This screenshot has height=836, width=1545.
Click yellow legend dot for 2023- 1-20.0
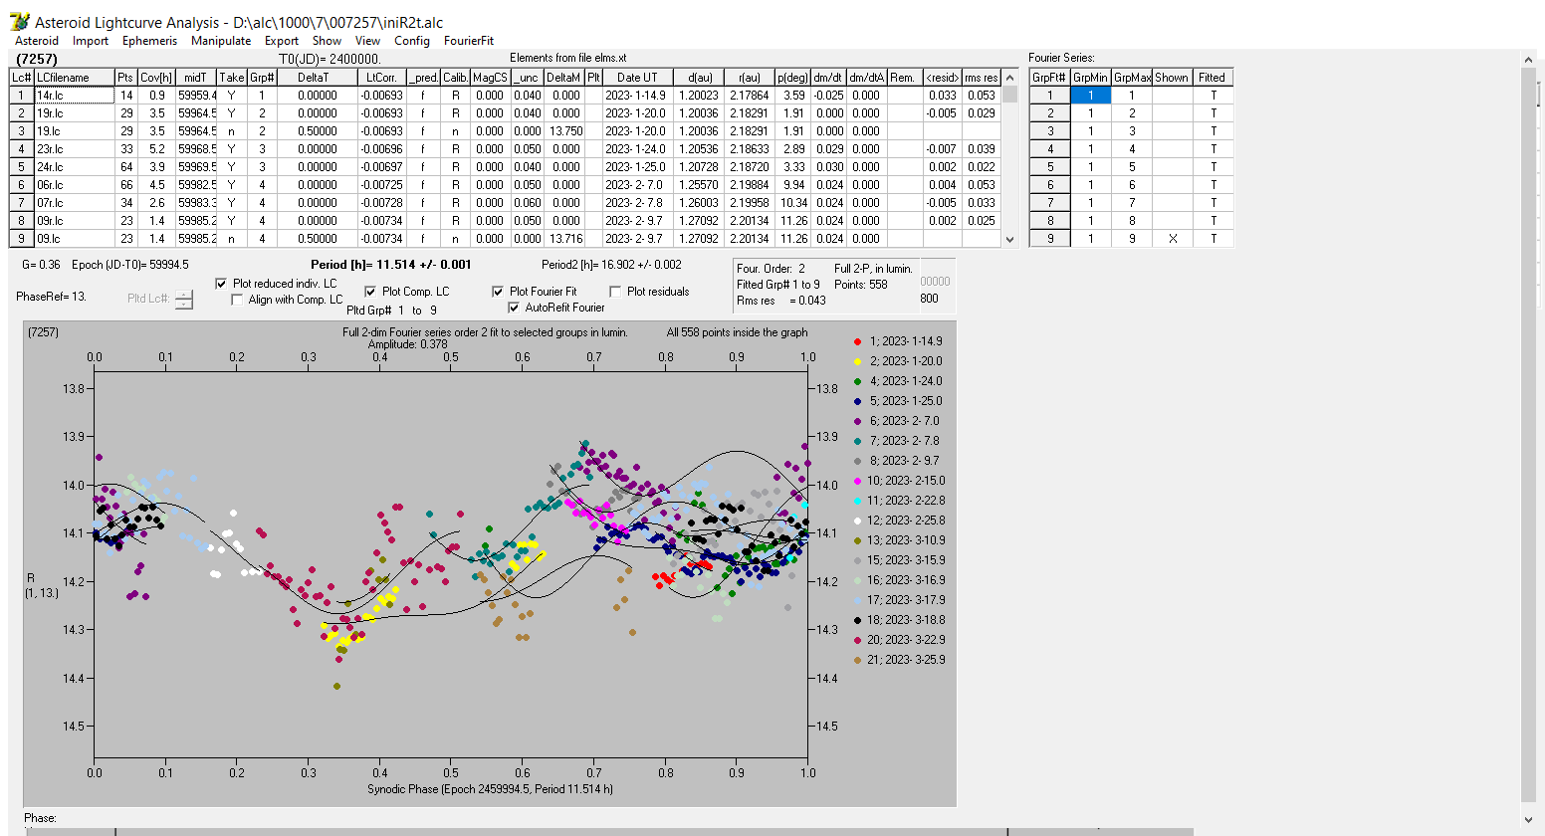coord(857,361)
